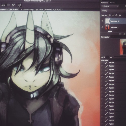Lock image pixels brush icon
Image resolution: width=126 pixels, height=126 pixels.
tap(113, 15)
